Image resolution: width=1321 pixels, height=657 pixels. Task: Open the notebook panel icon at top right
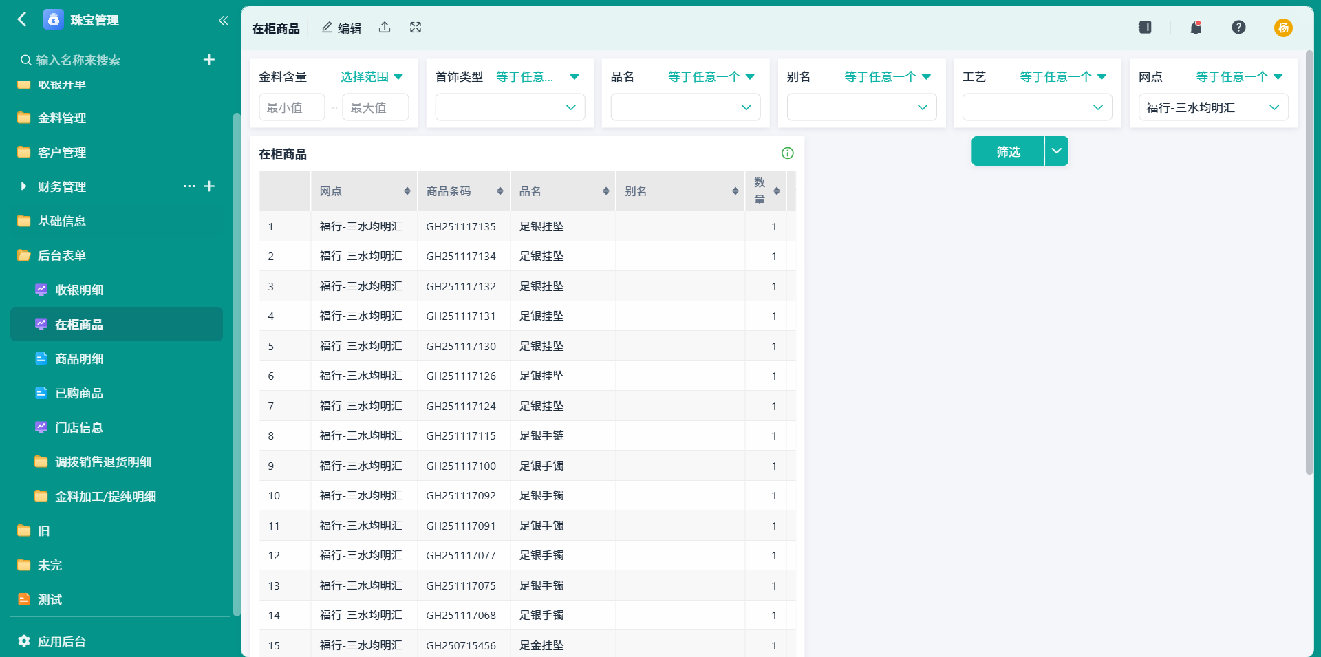point(1145,27)
